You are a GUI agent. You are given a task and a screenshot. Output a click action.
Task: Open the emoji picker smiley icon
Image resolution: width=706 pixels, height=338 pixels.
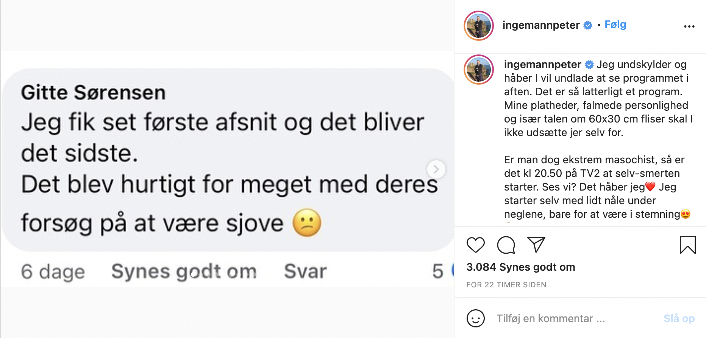point(476,318)
